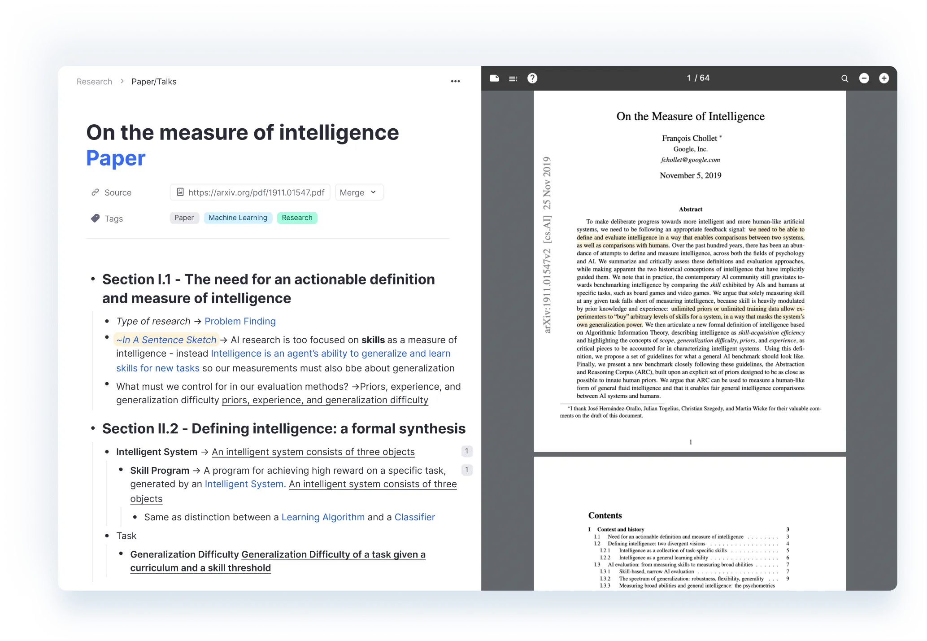
Task: Open the three-dot page options menu
Action: 455,81
